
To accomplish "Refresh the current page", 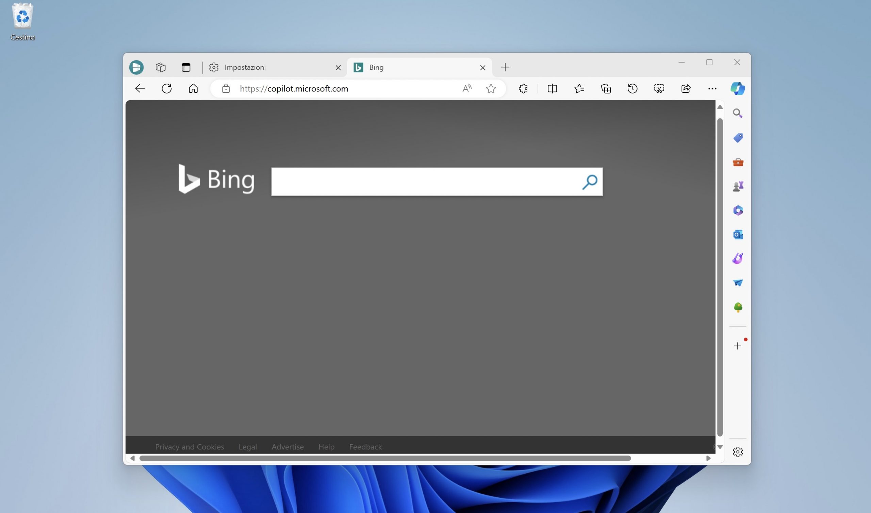I will coord(166,88).
